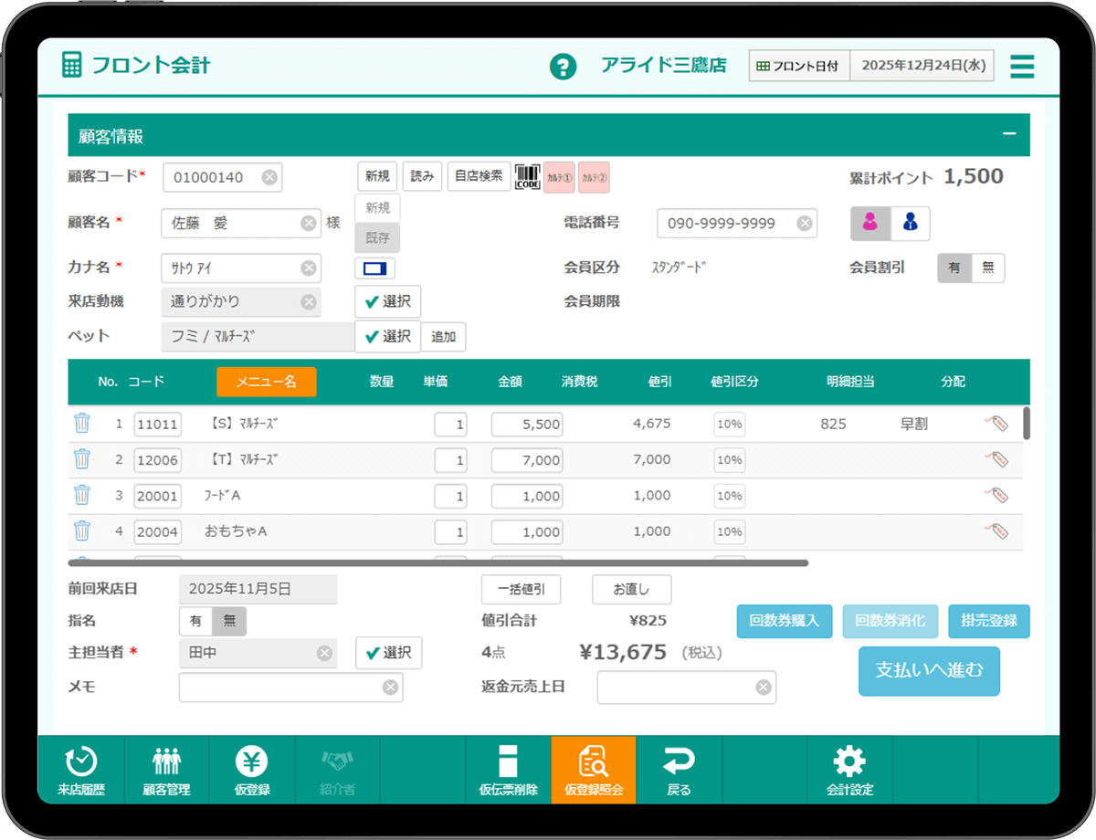The image size is (1096, 840).
Task: Click the orange メニュー名 column header
Action: click(266, 382)
